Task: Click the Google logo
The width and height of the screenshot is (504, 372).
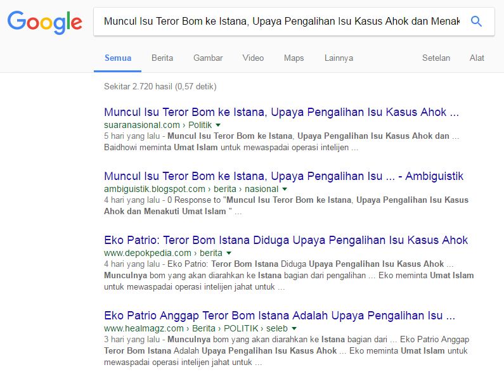Action: tap(44, 22)
